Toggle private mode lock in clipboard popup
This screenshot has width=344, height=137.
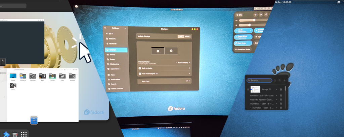(x=275, y=81)
